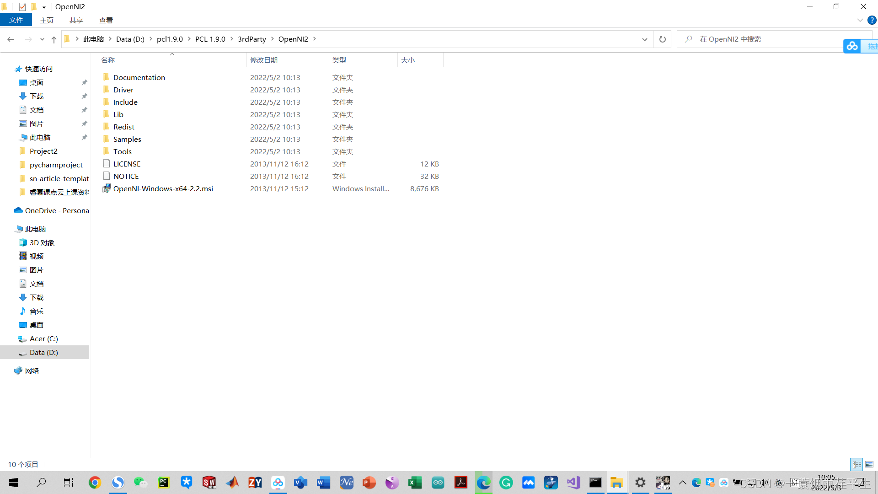This screenshot has height=494, width=878.
Task: Switch to Microsoft Edge on taskbar
Action: [x=483, y=483]
